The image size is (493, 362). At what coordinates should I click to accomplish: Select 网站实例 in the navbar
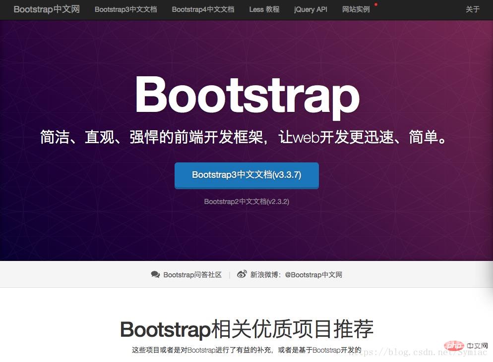tap(356, 9)
